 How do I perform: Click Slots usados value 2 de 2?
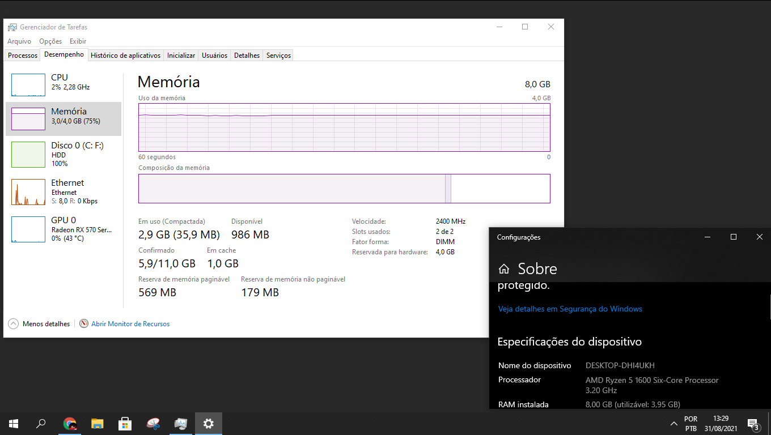(x=445, y=232)
